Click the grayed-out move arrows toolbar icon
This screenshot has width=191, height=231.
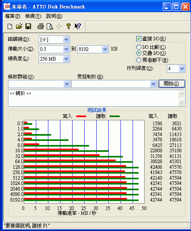point(59,27)
